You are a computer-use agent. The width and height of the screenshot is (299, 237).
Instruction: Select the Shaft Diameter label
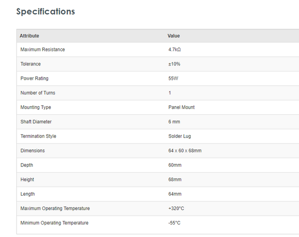point(36,122)
